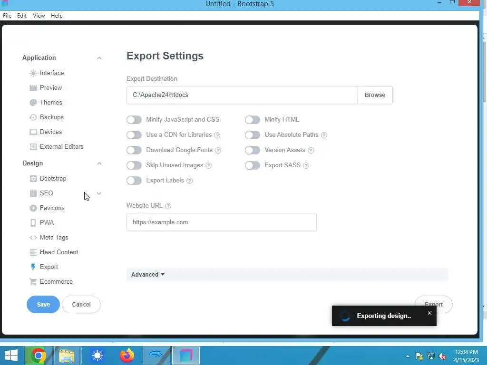The width and height of the screenshot is (487, 365).
Task: Click help icon beside Use a CDN for Libraries
Action: (x=217, y=135)
